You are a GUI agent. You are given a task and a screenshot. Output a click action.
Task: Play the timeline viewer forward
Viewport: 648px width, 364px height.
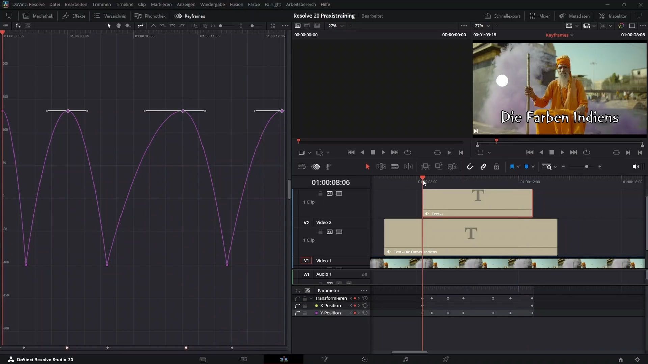pos(562,153)
